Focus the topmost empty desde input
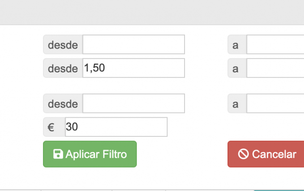The width and height of the screenshot is (304, 191). pos(134,45)
